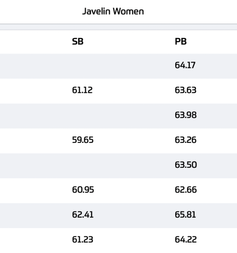The height and width of the screenshot is (253, 237).
Task: Click the PB value 63.50
Action: 186,165
